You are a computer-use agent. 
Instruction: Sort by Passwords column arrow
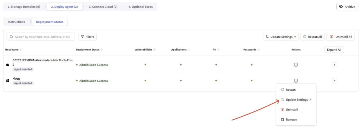click(259, 50)
